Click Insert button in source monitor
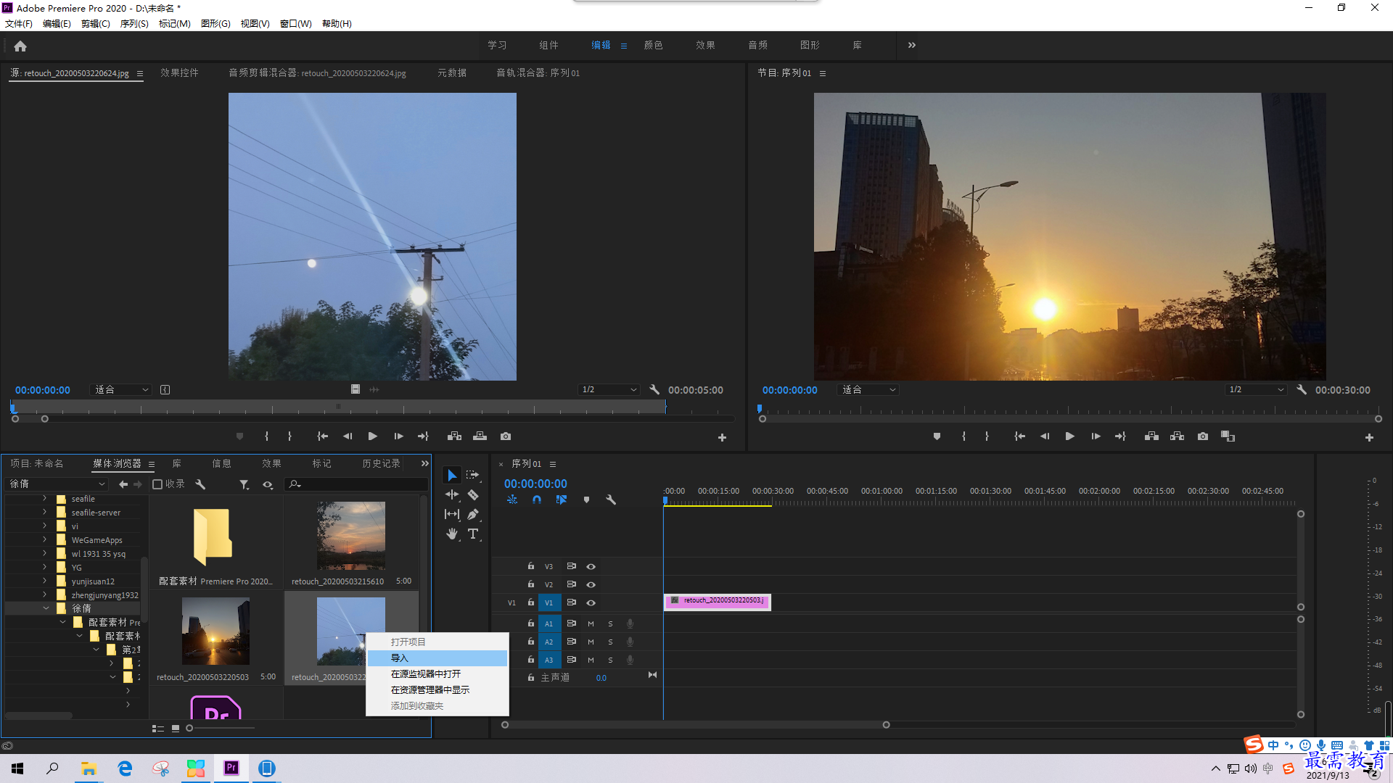The height and width of the screenshot is (783, 1393). (454, 436)
